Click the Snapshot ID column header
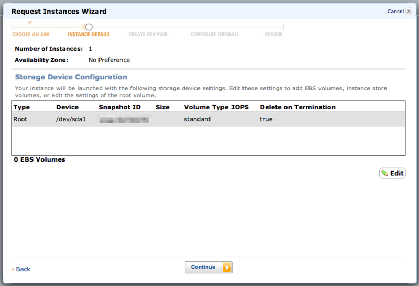The width and height of the screenshot is (419, 286). [x=119, y=107]
